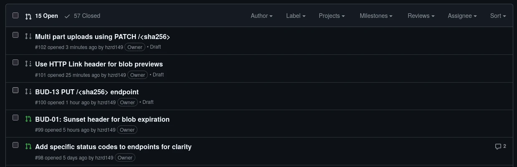Expand the Sort dropdown

point(498,16)
